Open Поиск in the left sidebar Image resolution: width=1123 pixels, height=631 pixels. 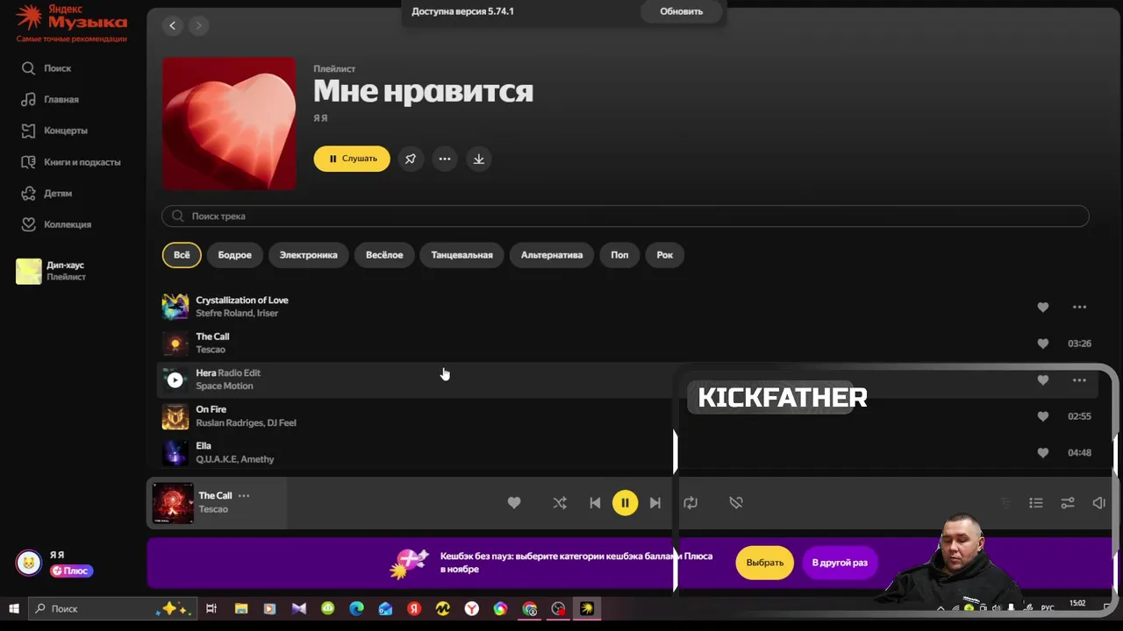pyautogui.click(x=46, y=68)
